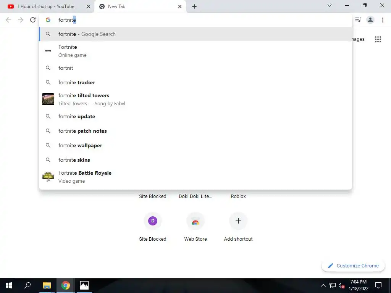This screenshot has height=293, width=391.
Task: Open the media controls icon
Action: point(358,20)
